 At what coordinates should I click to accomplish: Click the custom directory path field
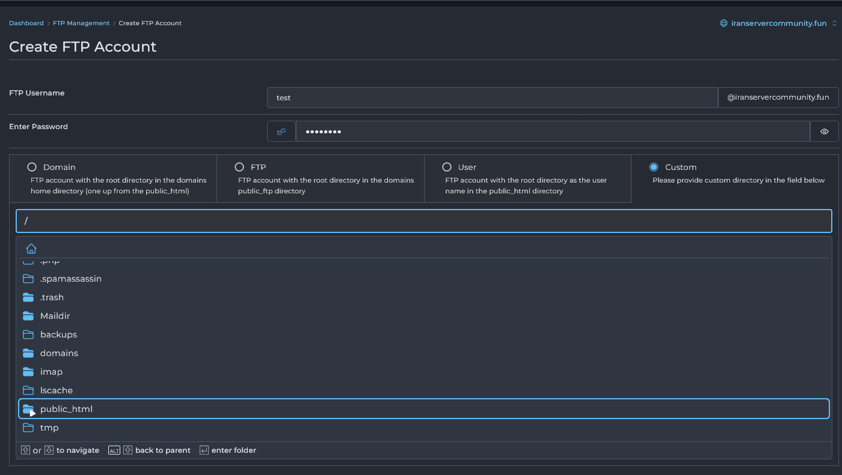click(x=423, y=221)
